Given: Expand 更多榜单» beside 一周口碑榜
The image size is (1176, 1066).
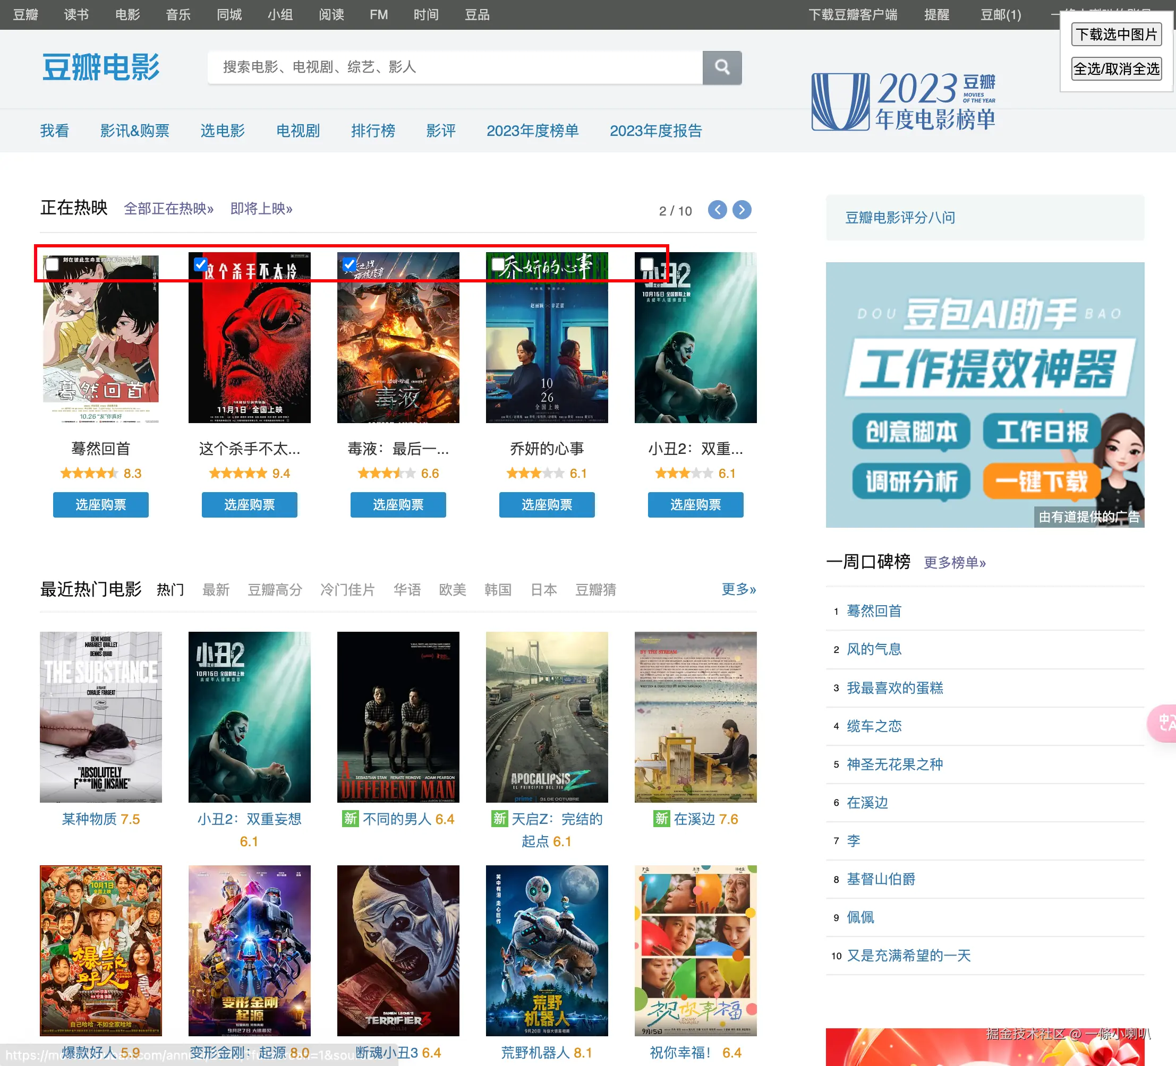Looking at the screenshot, I should [955, 562].
